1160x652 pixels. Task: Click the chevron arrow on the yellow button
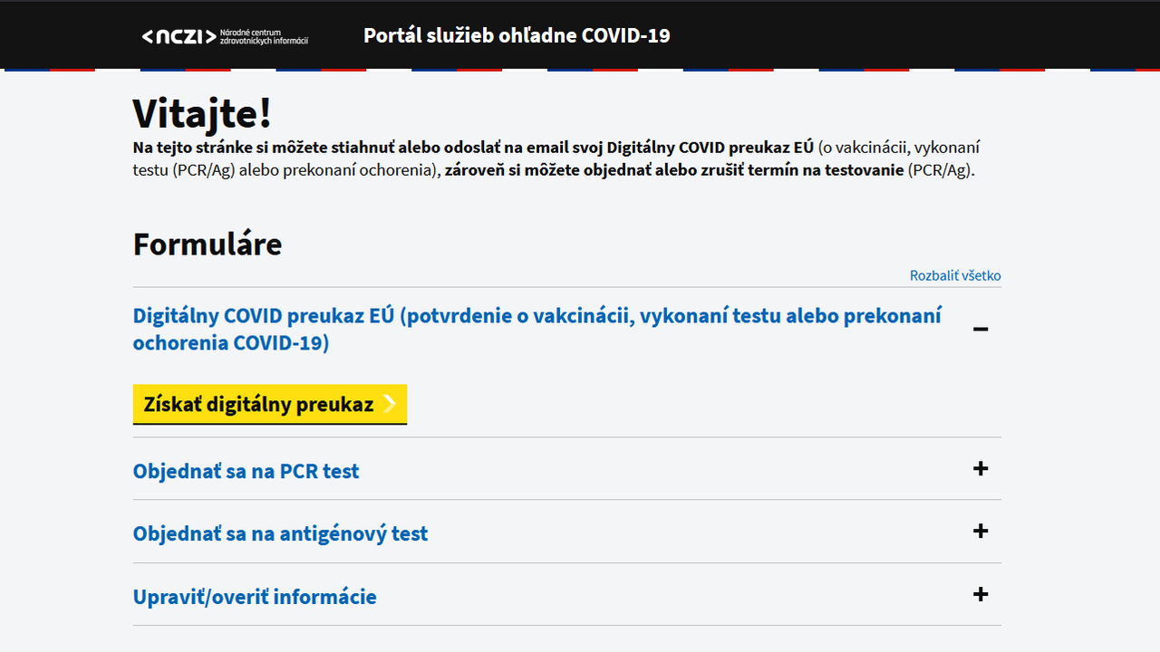[390, 404]
